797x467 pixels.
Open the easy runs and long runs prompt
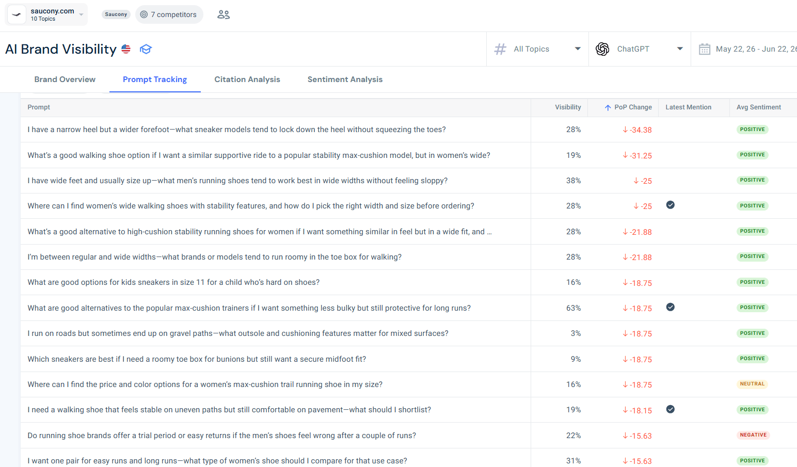[217, 461]
